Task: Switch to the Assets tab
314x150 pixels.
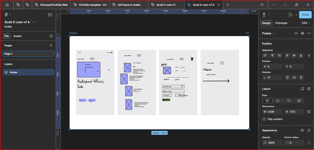Action: [x=17, y=36]
